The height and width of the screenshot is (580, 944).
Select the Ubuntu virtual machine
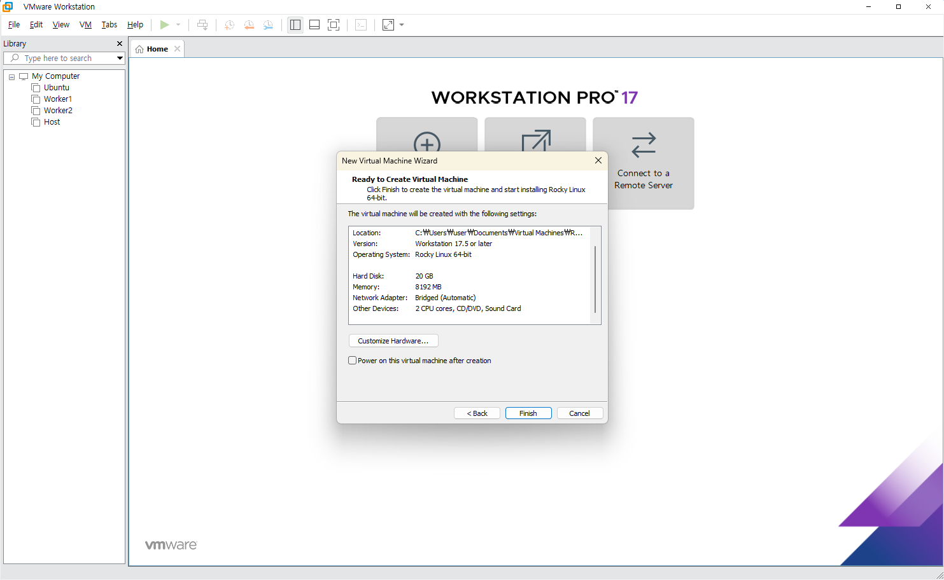point(57,88)
